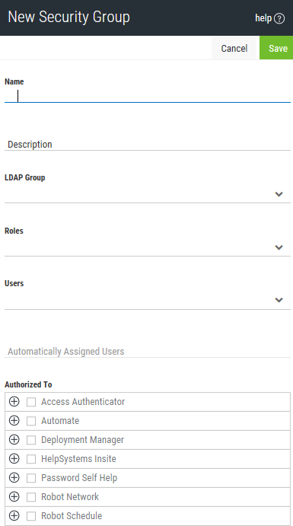Click the help question mark icon
The height and width of the screenshot is (526, 293).
[x=279, y=18]
